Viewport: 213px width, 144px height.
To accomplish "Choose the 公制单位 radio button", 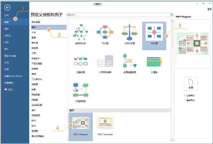I will [x=185, y=96].
